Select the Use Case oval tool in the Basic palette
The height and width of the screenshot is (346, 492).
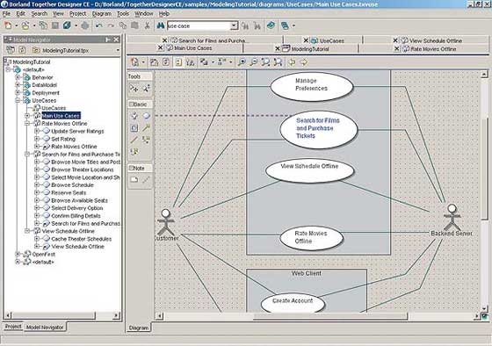pos(146,116)
